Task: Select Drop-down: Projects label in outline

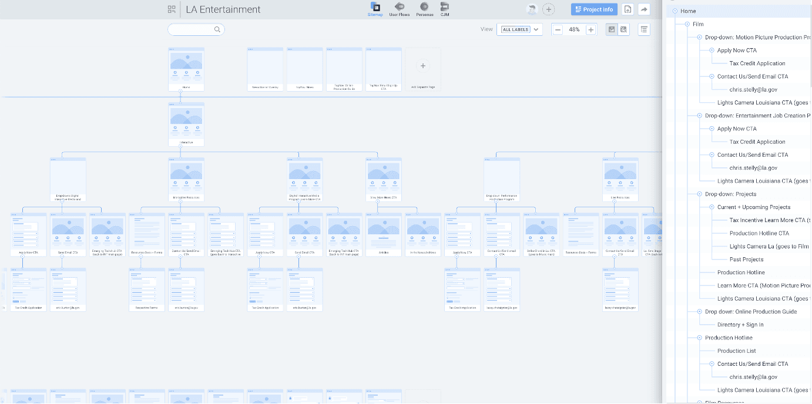Action: [731, 194]
